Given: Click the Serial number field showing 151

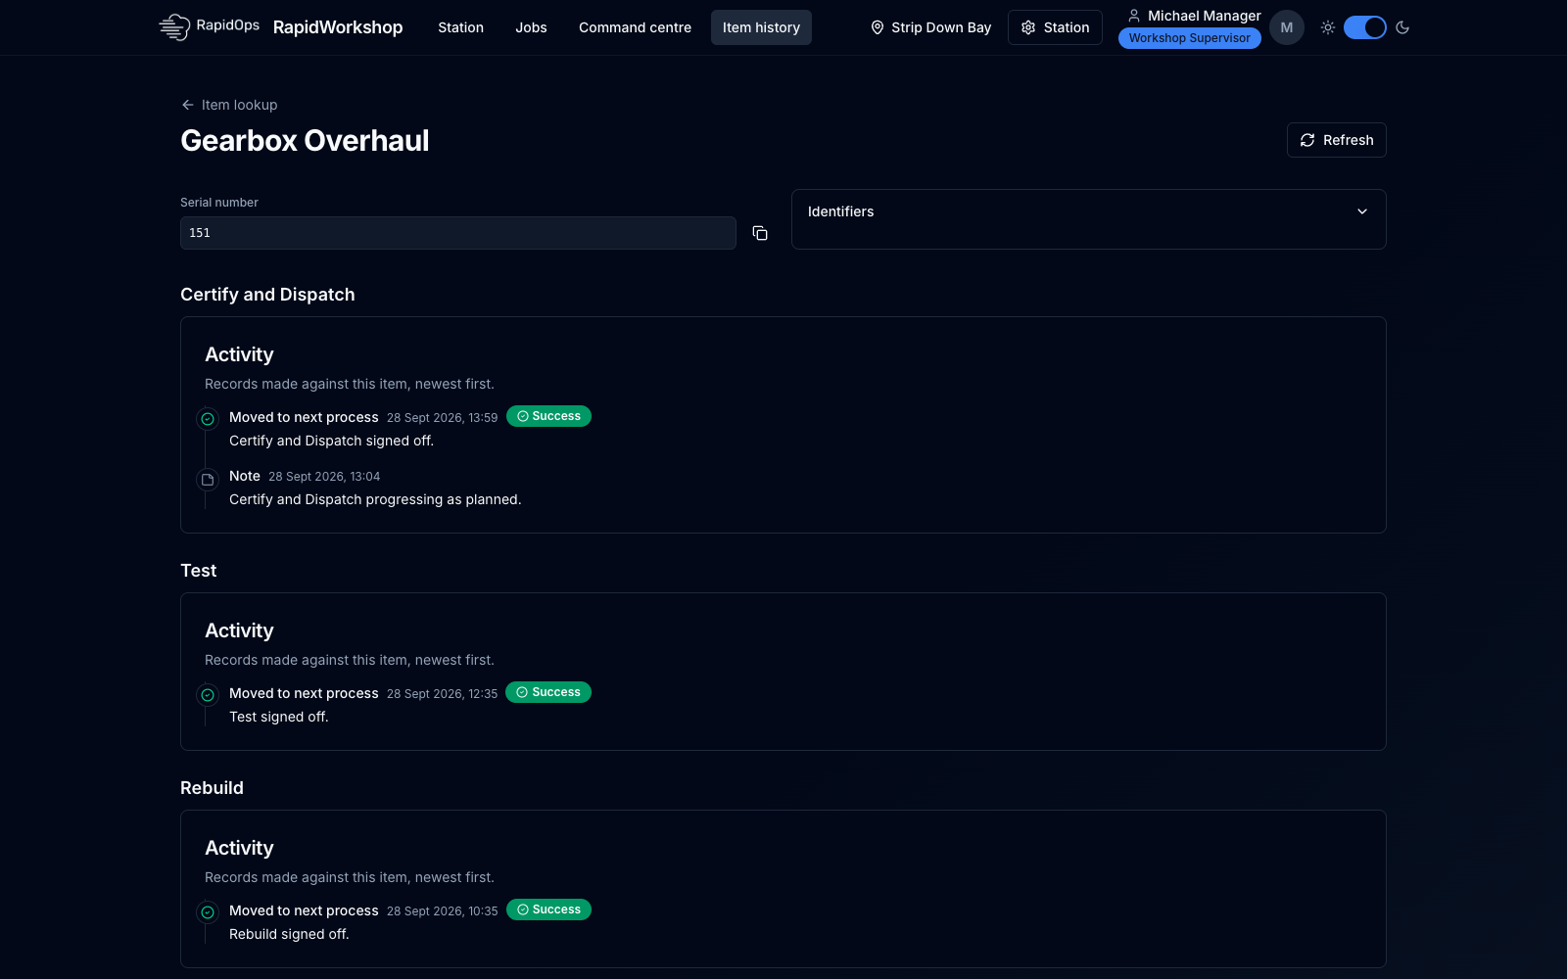Looking at the screenshot, I should point(458,233).
